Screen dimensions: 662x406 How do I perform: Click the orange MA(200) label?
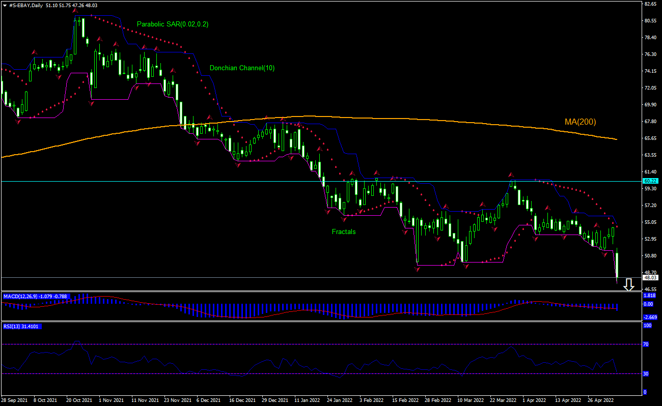coord(580,122)
